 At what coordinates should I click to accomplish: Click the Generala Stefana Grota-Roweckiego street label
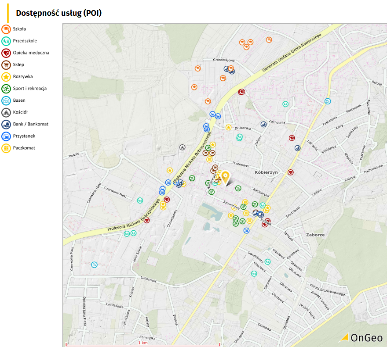pos(292,53)
